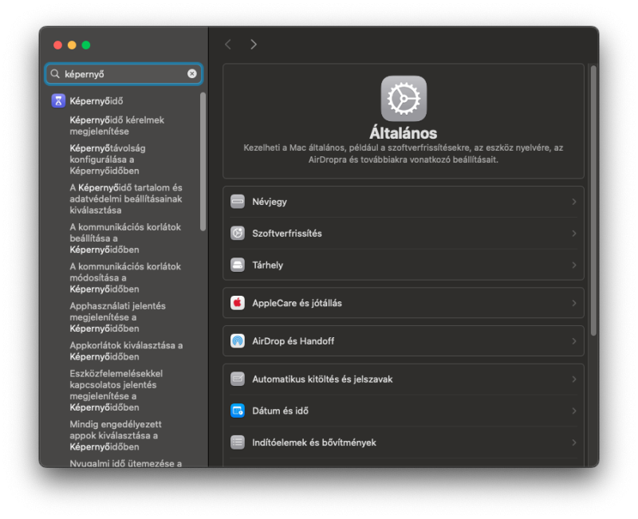
Task: Click the Dátum és idő icon
Action: 238,411
